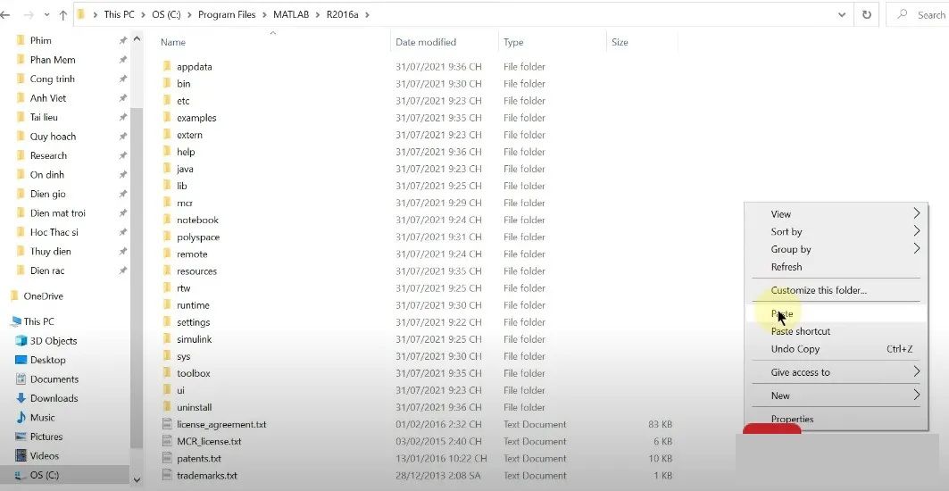Expand the Group by submenu
This screenshot has height=491, width=949.
coord(836,249)
